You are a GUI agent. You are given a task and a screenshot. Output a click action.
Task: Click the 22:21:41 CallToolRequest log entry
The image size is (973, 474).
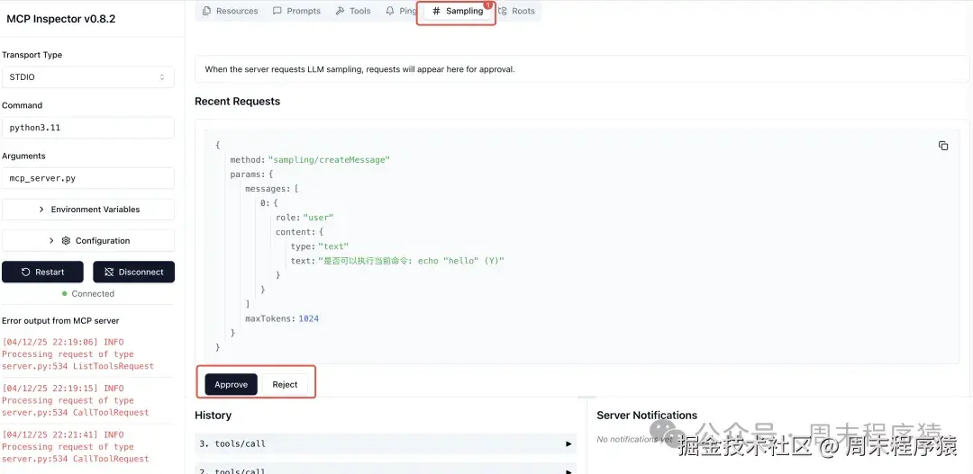(x=75, y=447)
